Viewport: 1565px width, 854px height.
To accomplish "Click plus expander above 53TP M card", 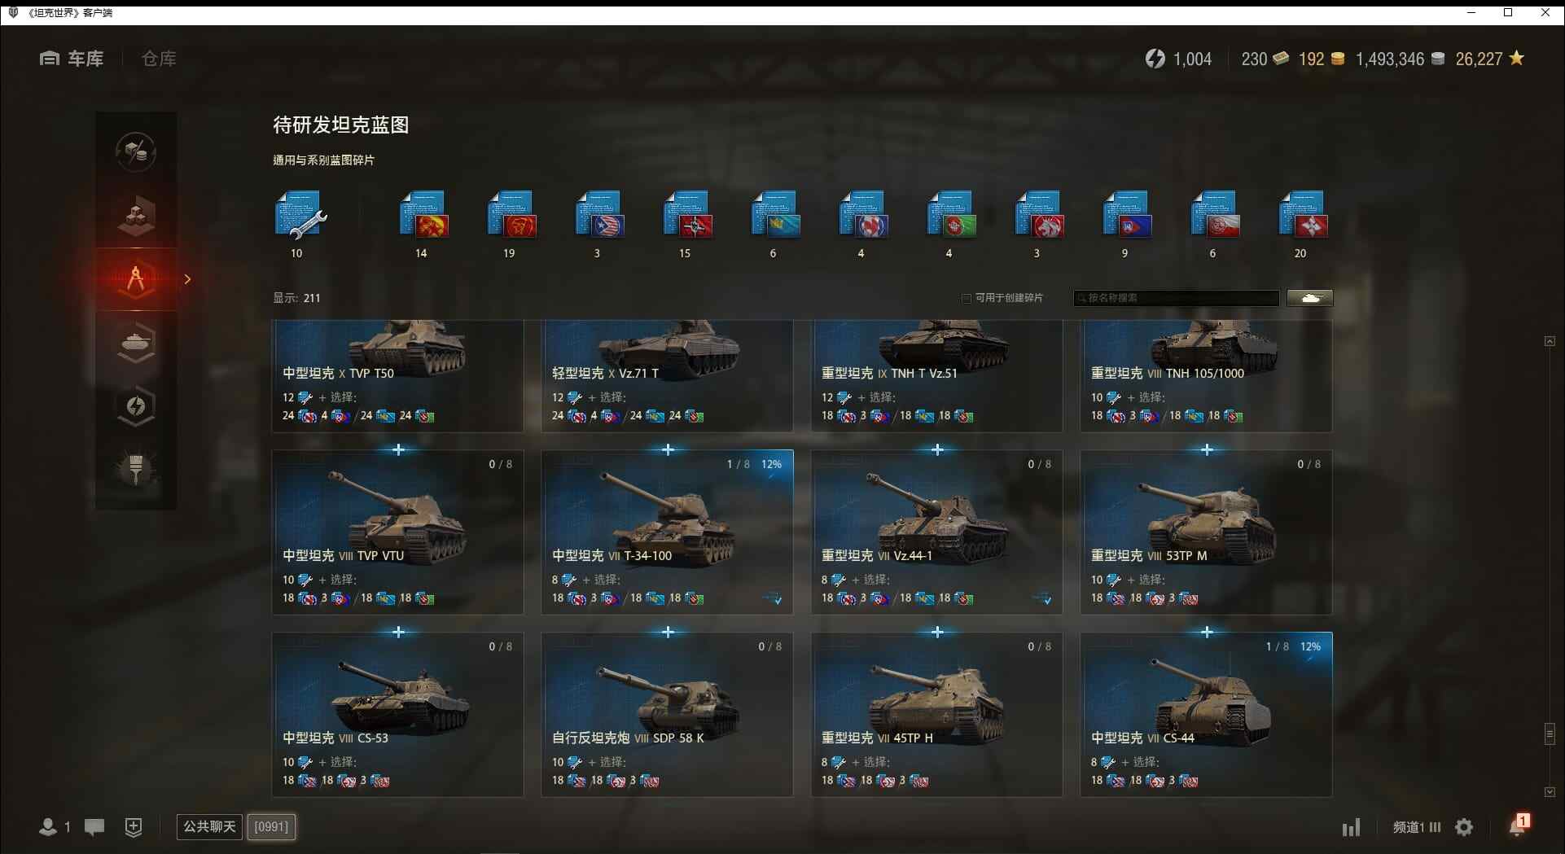I will tap(1207, 449).
